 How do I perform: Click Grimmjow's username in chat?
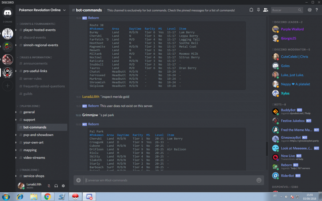pos(90,115)
